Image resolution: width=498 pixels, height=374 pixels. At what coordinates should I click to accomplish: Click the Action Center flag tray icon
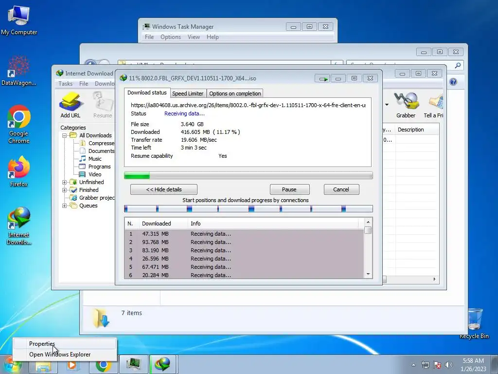point(437,365)
